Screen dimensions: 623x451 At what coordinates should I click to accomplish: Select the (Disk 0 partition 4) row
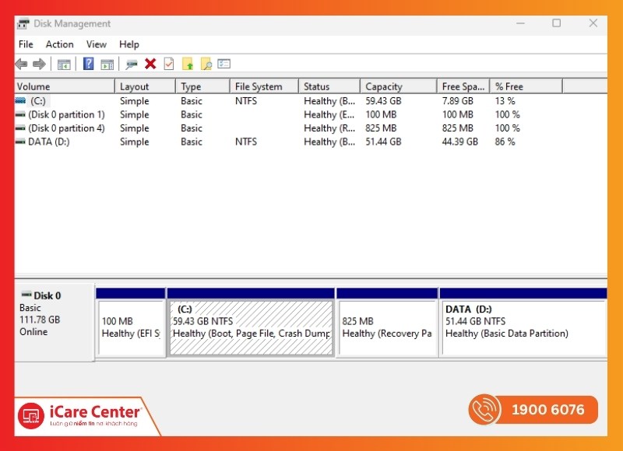(66, 128)
